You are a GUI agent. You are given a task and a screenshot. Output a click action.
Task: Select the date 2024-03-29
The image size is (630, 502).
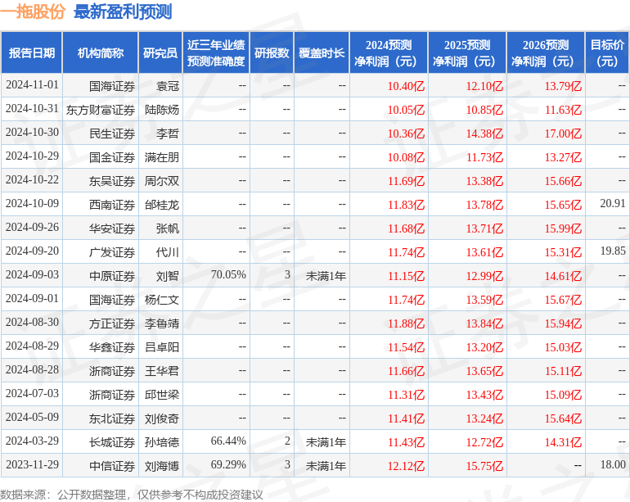(32, 441)
